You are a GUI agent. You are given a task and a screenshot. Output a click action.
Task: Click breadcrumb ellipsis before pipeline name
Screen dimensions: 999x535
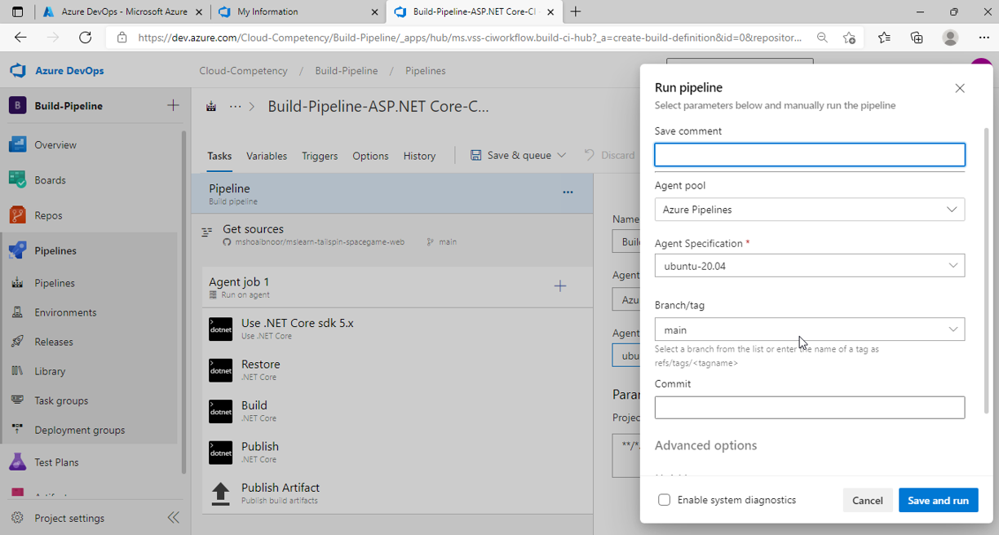(236, 107)
